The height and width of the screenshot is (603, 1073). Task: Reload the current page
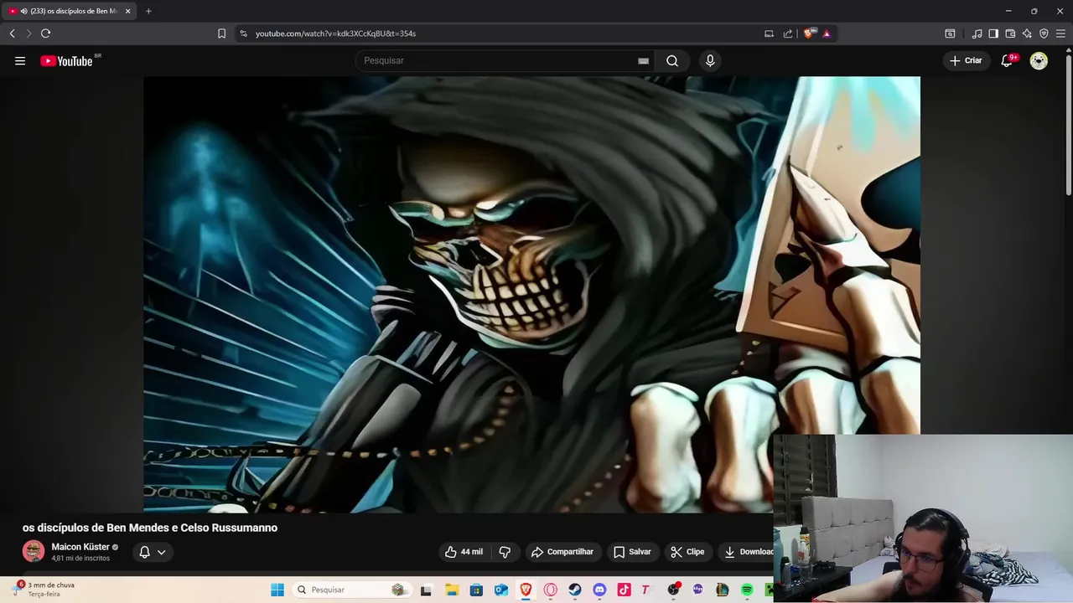tap(45, 33)
